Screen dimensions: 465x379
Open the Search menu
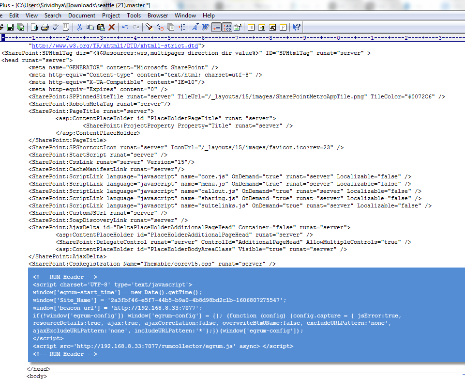point(53,16)
